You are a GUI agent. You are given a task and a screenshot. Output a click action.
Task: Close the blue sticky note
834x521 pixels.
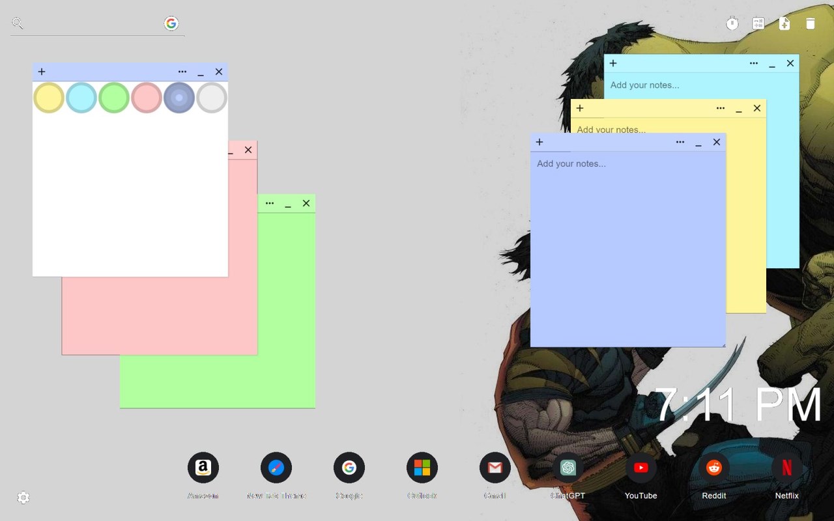pos(717,142)
